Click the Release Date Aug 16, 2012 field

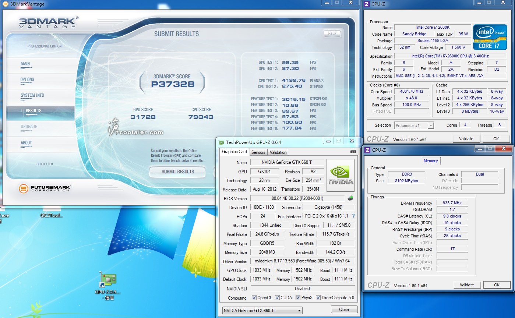pyautogui.click(x=264, y=189)
